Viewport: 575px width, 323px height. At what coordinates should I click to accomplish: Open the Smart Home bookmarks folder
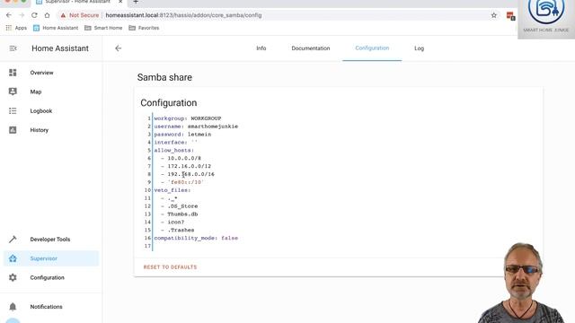coord(103,28)
